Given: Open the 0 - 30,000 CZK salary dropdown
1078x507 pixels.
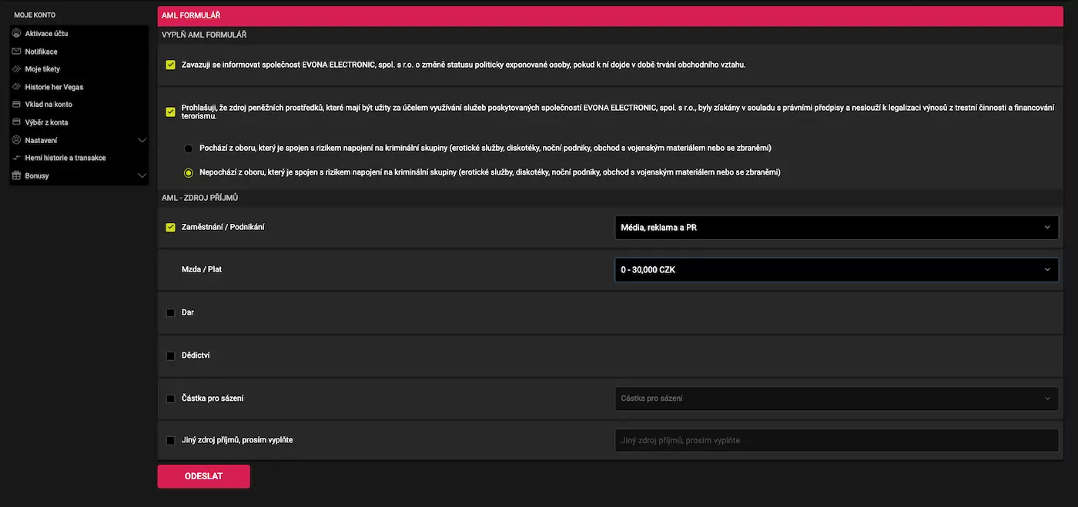Looking at the screenshot, I should [x=836, y=270].
